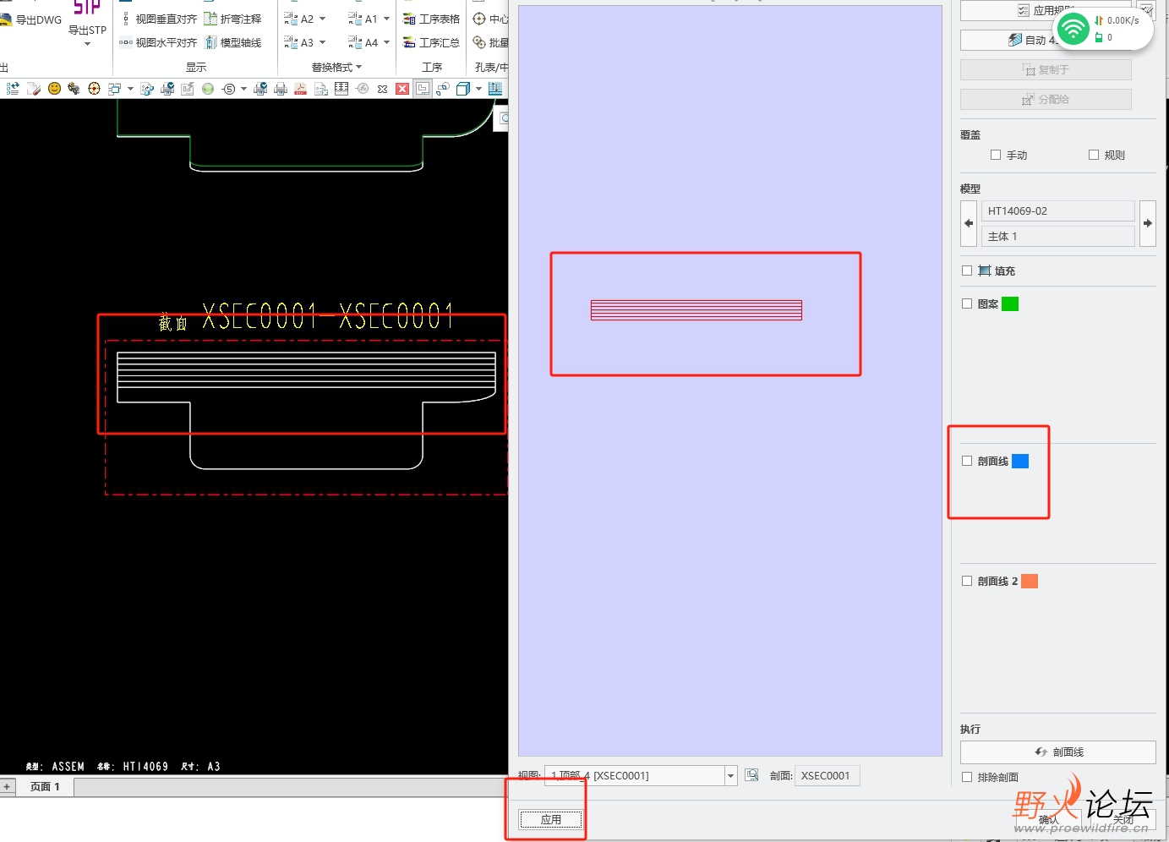Click the smiley face toolbar icon

coord(55,89)
